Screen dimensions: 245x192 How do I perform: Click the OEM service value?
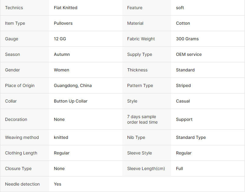(189, 54)
